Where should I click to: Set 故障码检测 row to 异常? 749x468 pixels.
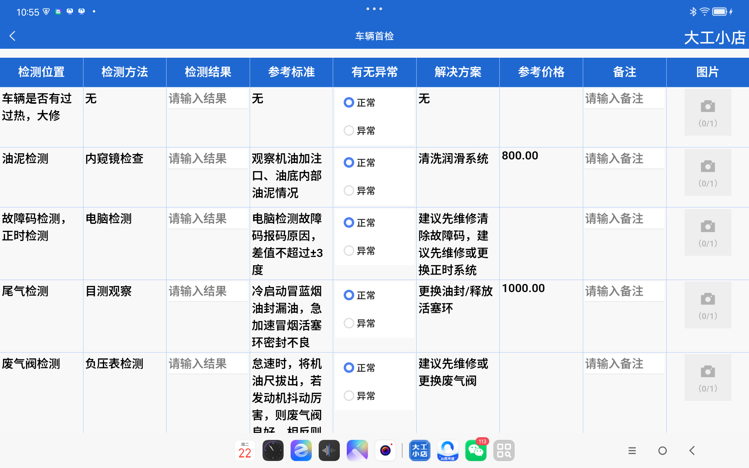point(349,251)
